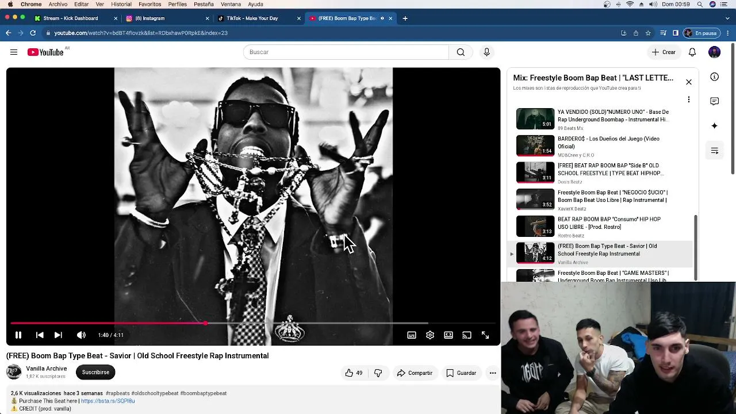Click the search magnifier button

461,52
